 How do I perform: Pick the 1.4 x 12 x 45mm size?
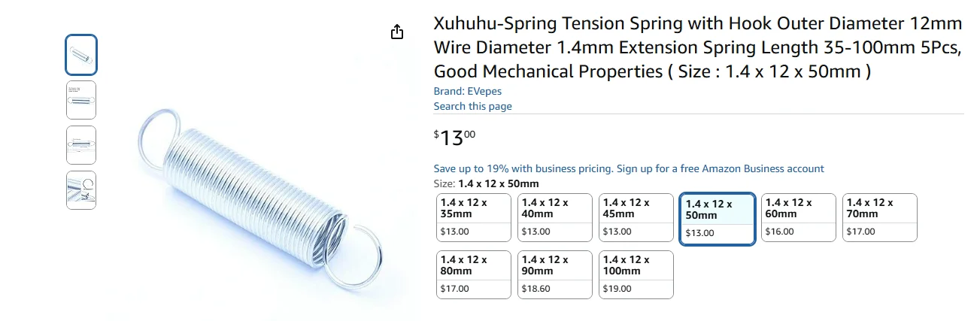[636, 217]
